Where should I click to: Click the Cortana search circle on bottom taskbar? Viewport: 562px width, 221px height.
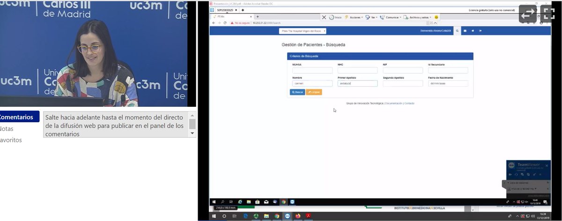click(x=224, y=216)
